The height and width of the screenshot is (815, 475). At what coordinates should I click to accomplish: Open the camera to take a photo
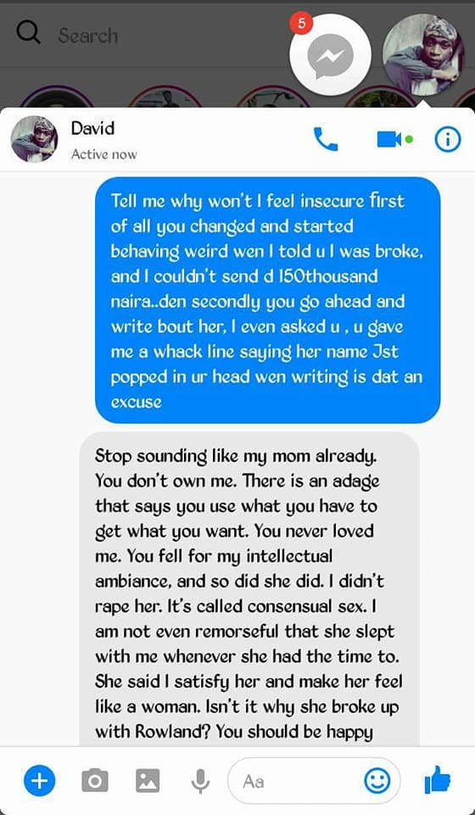pos(95,780)
